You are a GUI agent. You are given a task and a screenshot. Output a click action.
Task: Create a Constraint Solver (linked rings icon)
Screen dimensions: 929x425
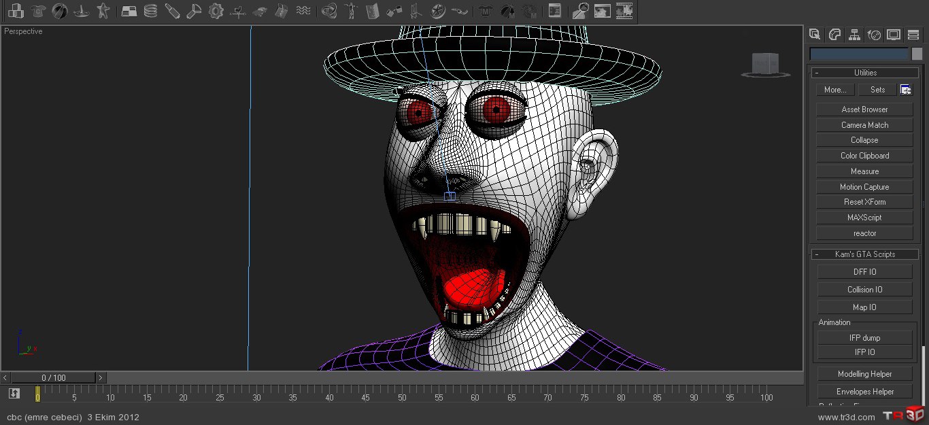click(x=329, y=11)
